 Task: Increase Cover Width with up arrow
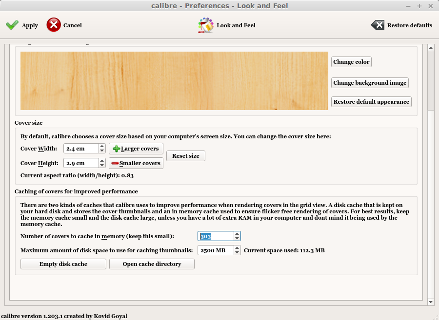pos(102,146)
